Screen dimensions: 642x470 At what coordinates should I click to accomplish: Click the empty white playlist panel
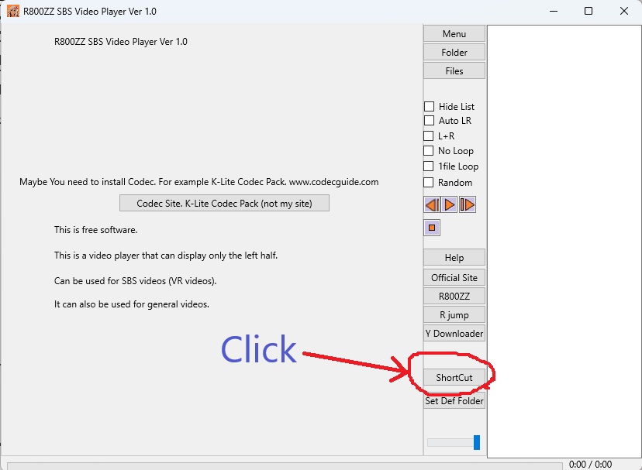(564, 242)
